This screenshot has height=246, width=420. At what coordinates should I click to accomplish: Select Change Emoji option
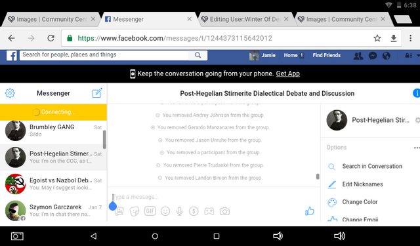coord(360,218)
